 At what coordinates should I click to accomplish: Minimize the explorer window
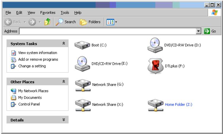click(207, 5)
